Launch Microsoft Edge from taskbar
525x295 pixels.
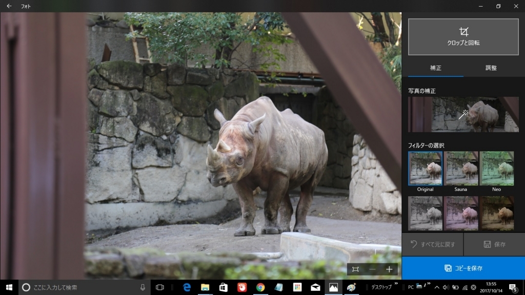[187, 287]
